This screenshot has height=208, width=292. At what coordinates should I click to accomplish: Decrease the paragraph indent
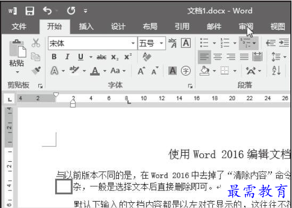point(270,43)
